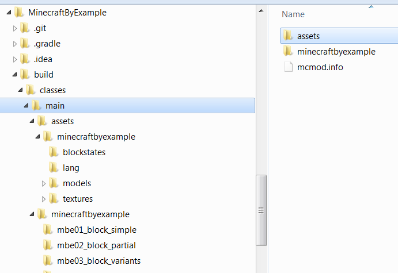398x273 pixels.
Task: Sort by the Name column header
Action: 293,14
